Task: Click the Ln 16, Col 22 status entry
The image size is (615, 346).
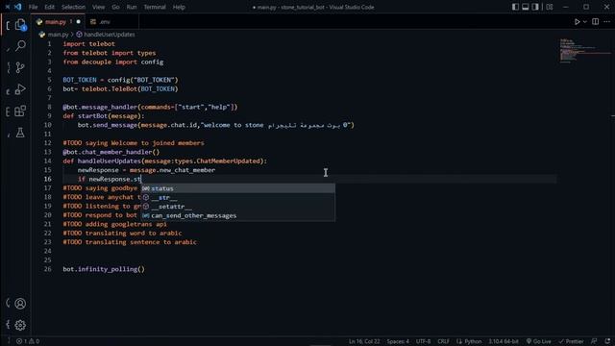Action: pyautogui.click(x=364, y=341)
